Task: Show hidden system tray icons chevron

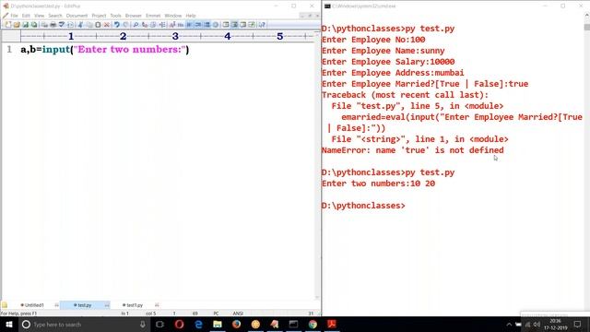Action: (509, 325)
